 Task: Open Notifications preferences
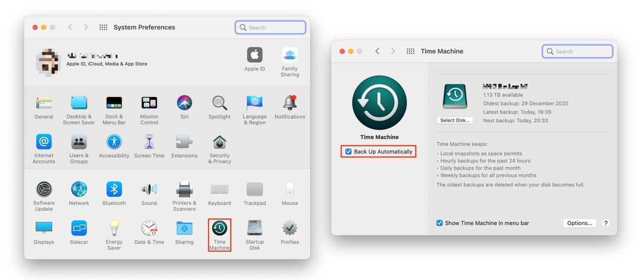290,102
